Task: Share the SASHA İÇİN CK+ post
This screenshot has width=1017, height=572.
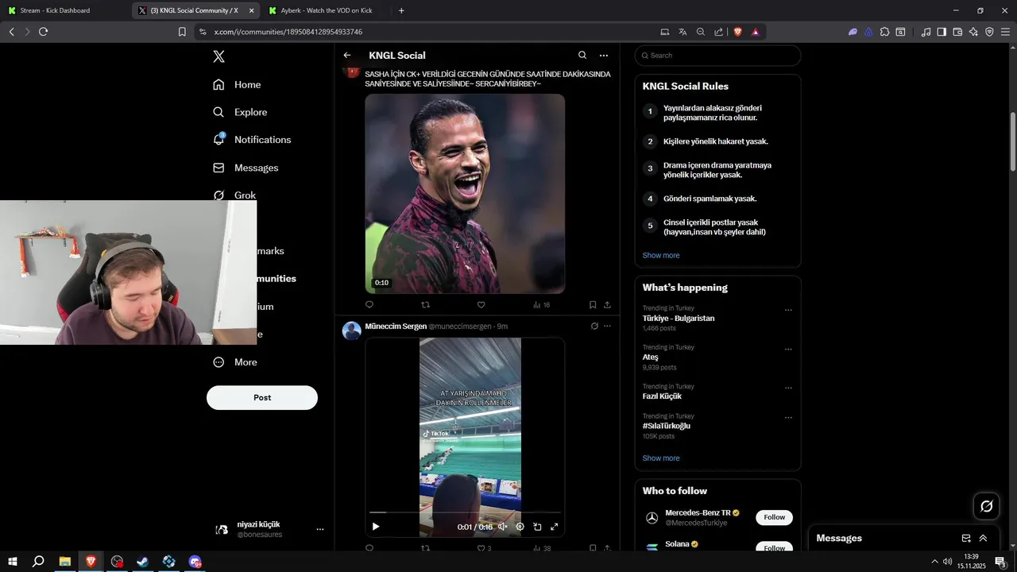Action: 607,305
